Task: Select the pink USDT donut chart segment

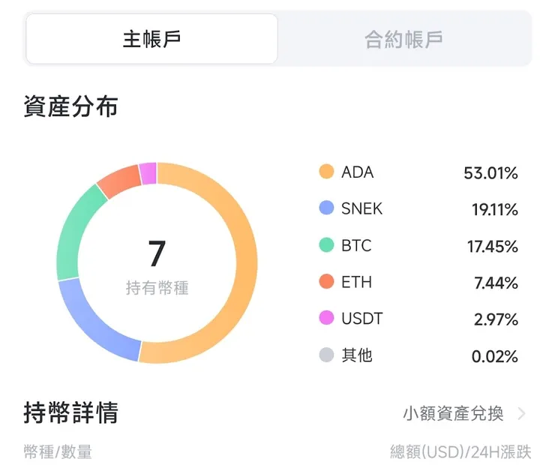Action: click(148, 173)
